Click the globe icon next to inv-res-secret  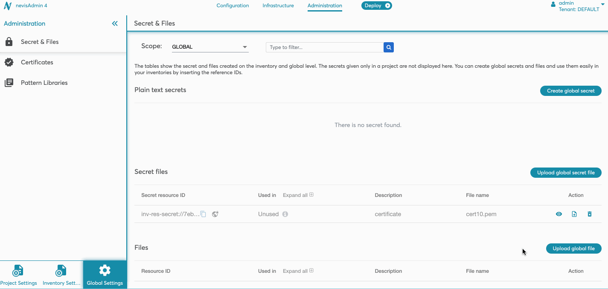[215, 214]
